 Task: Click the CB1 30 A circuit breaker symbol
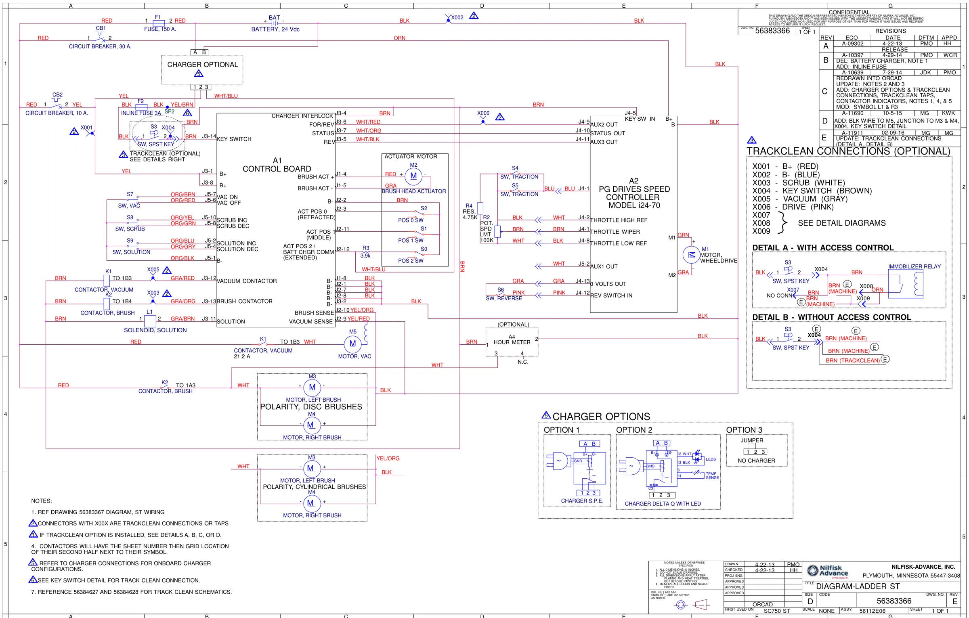[101, 37]
